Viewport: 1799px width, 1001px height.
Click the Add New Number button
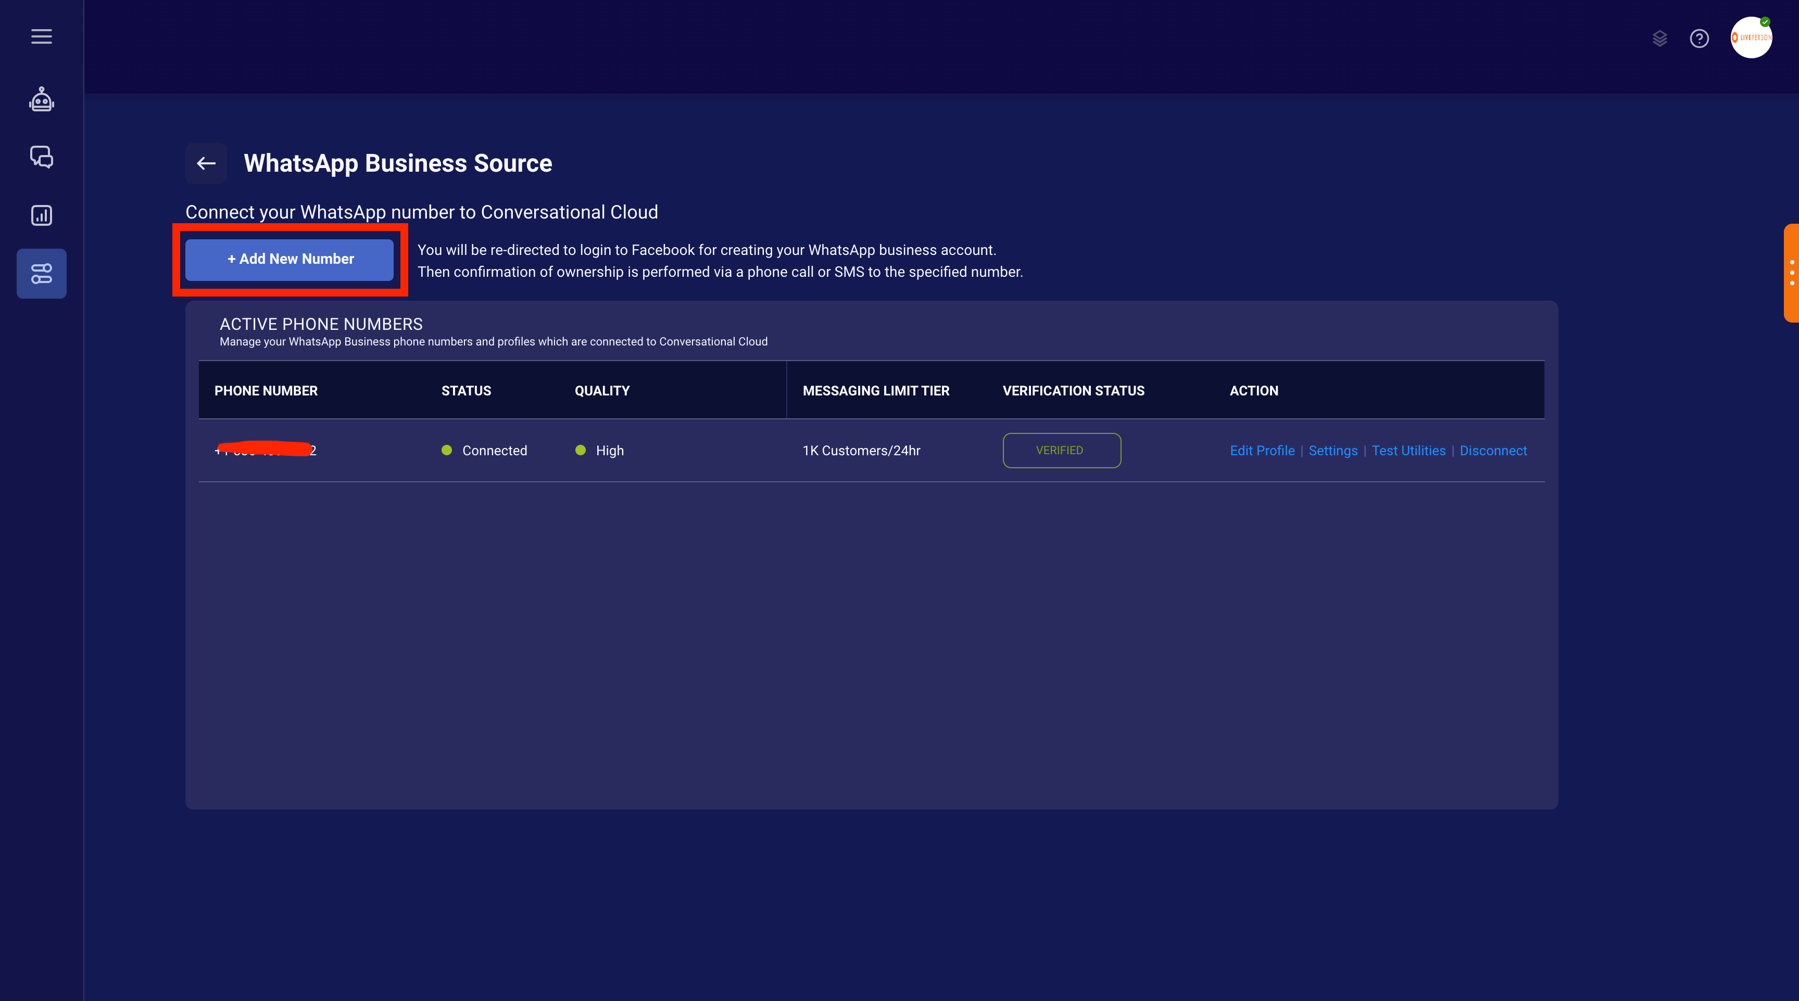pos(289,260)
